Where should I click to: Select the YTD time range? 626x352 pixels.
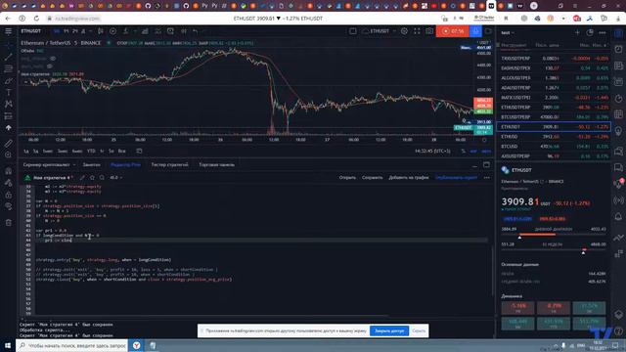click(91, 152)
